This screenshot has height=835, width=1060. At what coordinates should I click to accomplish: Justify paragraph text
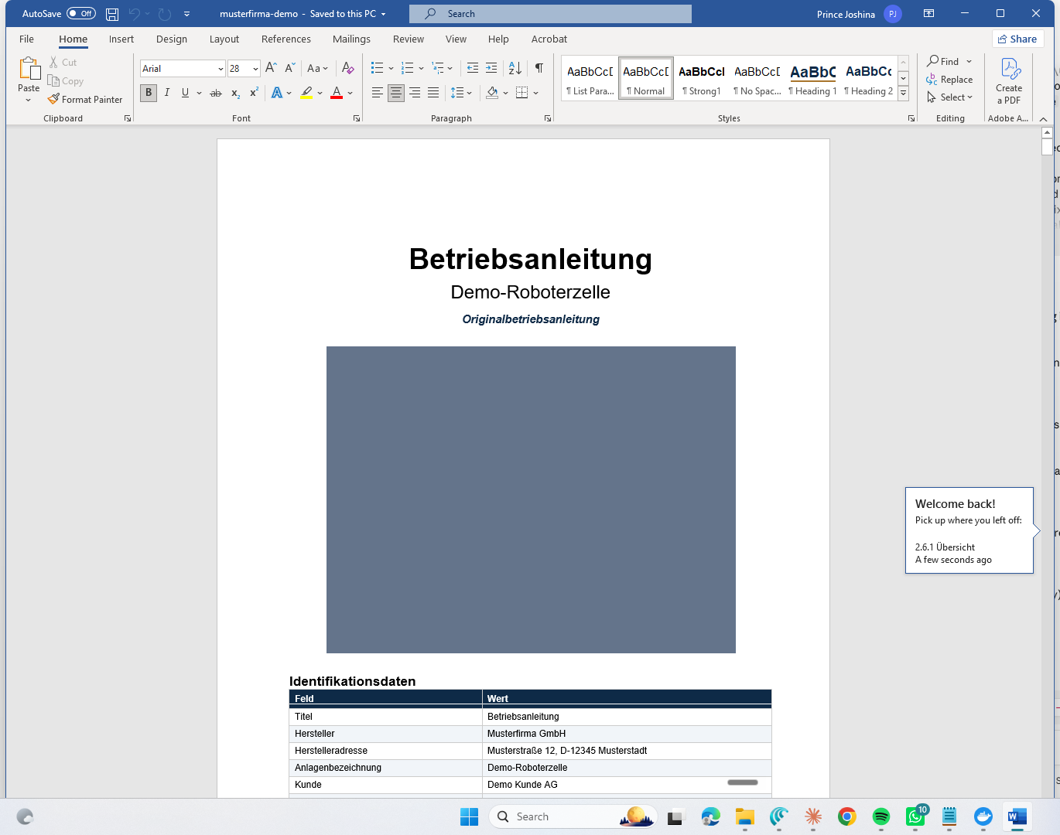(x=433, y=93)
